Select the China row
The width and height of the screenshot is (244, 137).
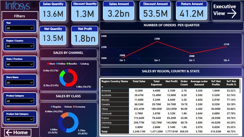[x=170, y=109]
